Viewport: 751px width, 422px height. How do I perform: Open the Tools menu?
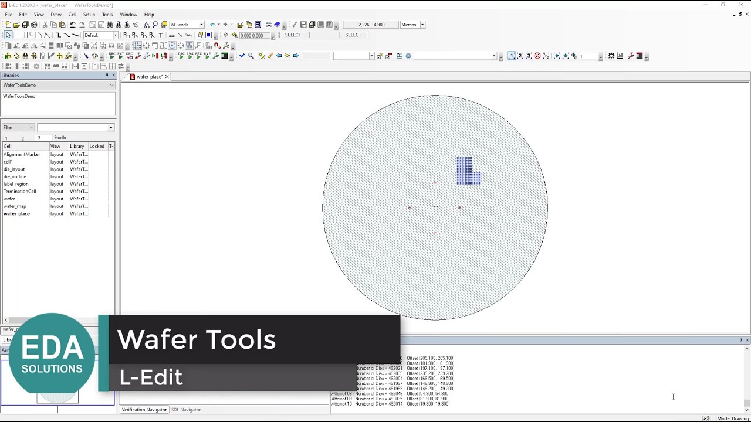coord(107,15)
